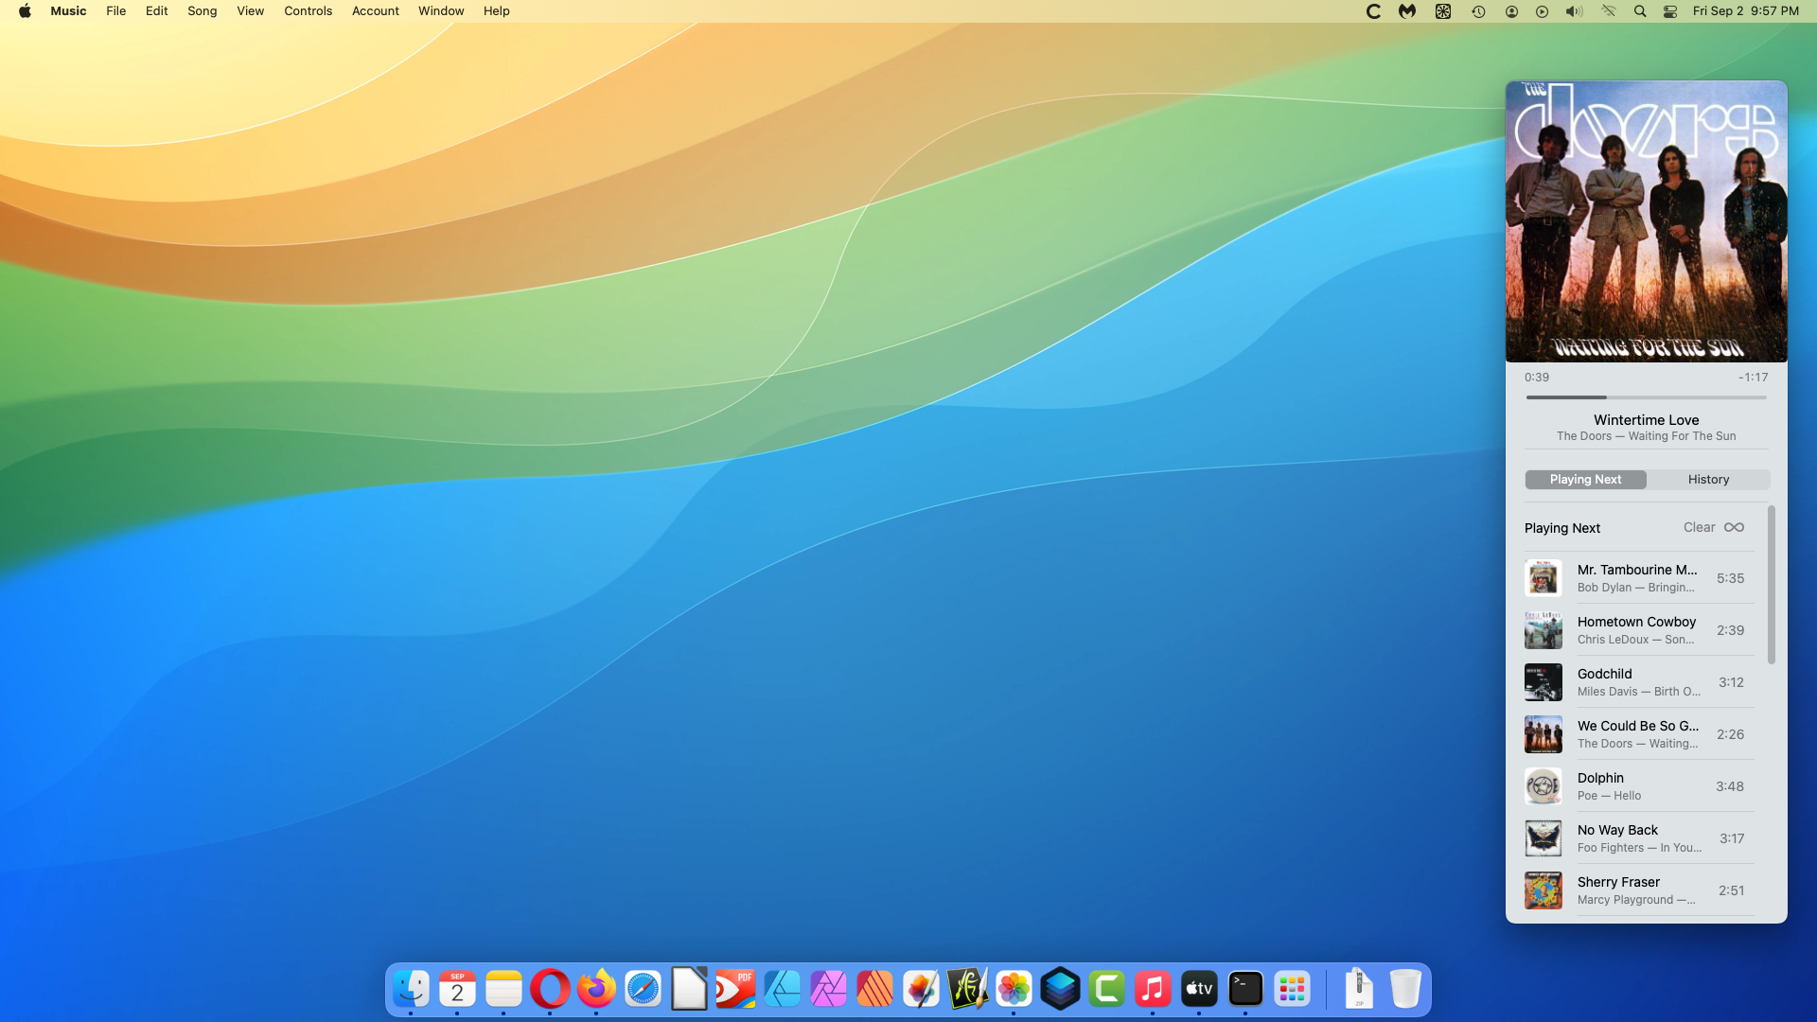This screenshot has height=1022, width=1817.
Task: Clear the Playing Next queue
Action: point(1698,527)
